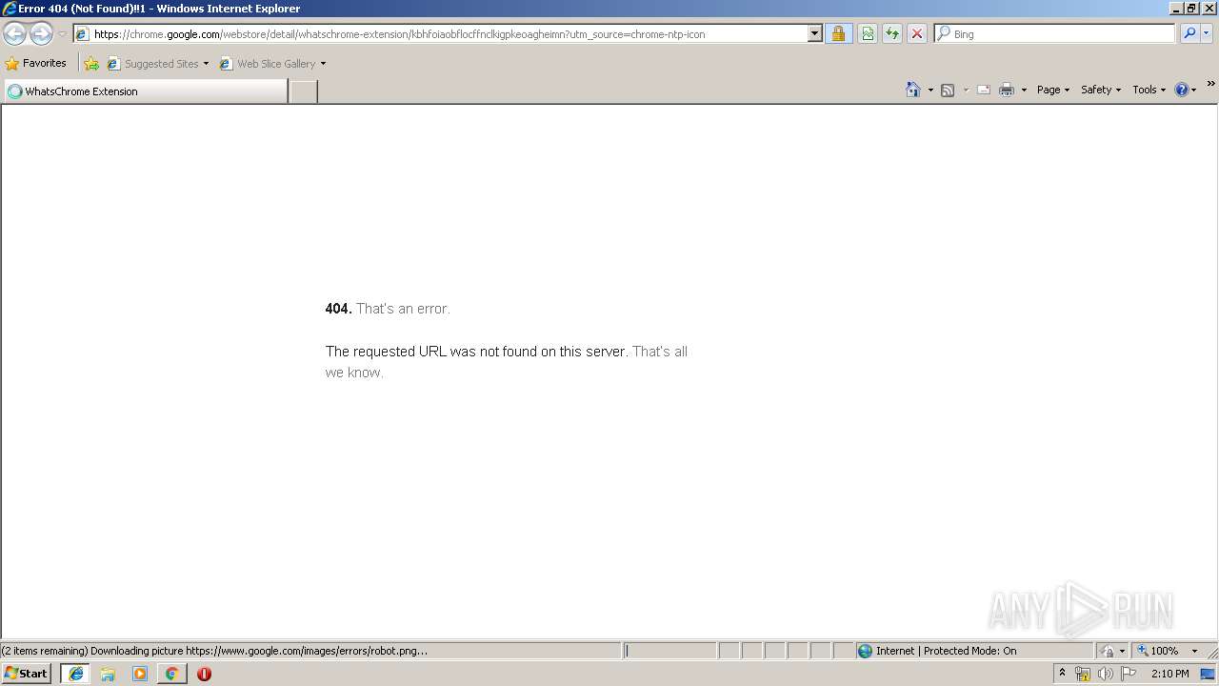Open the Safety menu
This screenshot has width=1219, height=686.
(1101, 90)
